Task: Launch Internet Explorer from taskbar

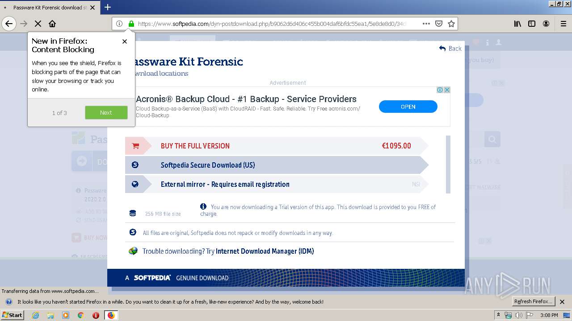Action: (35, 315)
